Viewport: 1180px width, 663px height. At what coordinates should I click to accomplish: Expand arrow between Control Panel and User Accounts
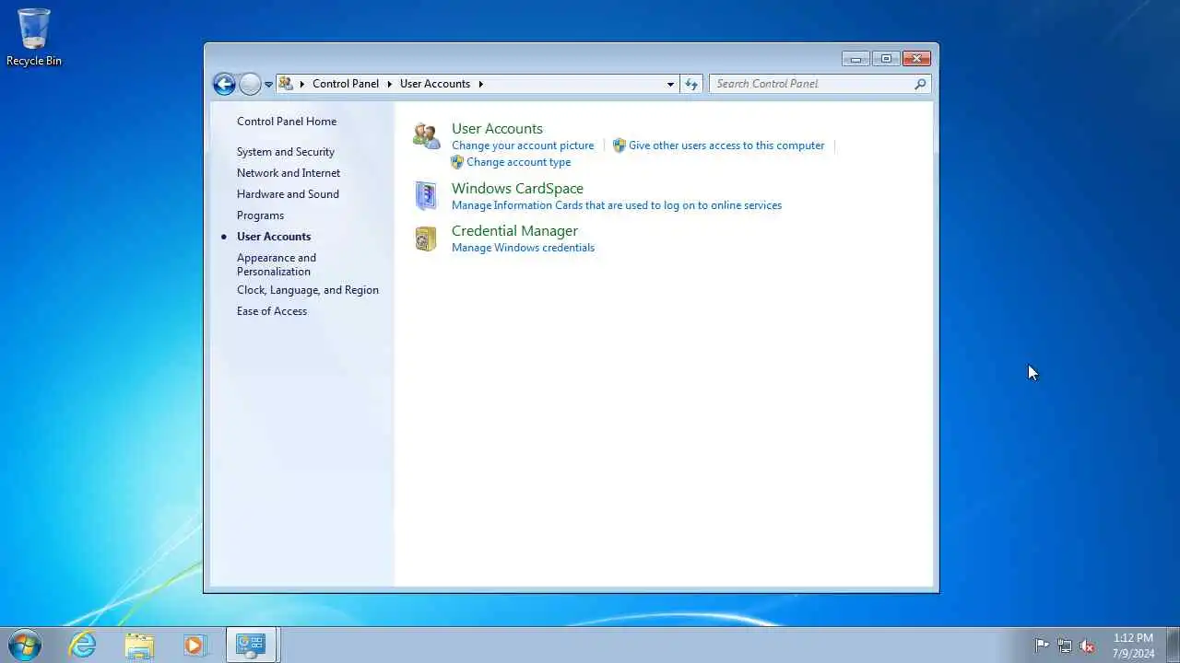[390, 84]
